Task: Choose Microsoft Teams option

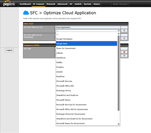Action: coord(86,100)
